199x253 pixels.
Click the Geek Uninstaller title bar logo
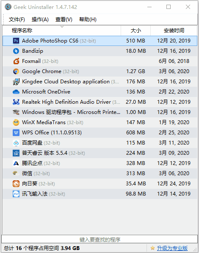[x=8, y=7]
